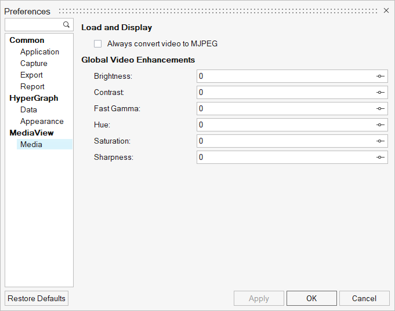Select the Media item under MediaView
This screenshot has height=311, width=395.
point(31,145)
